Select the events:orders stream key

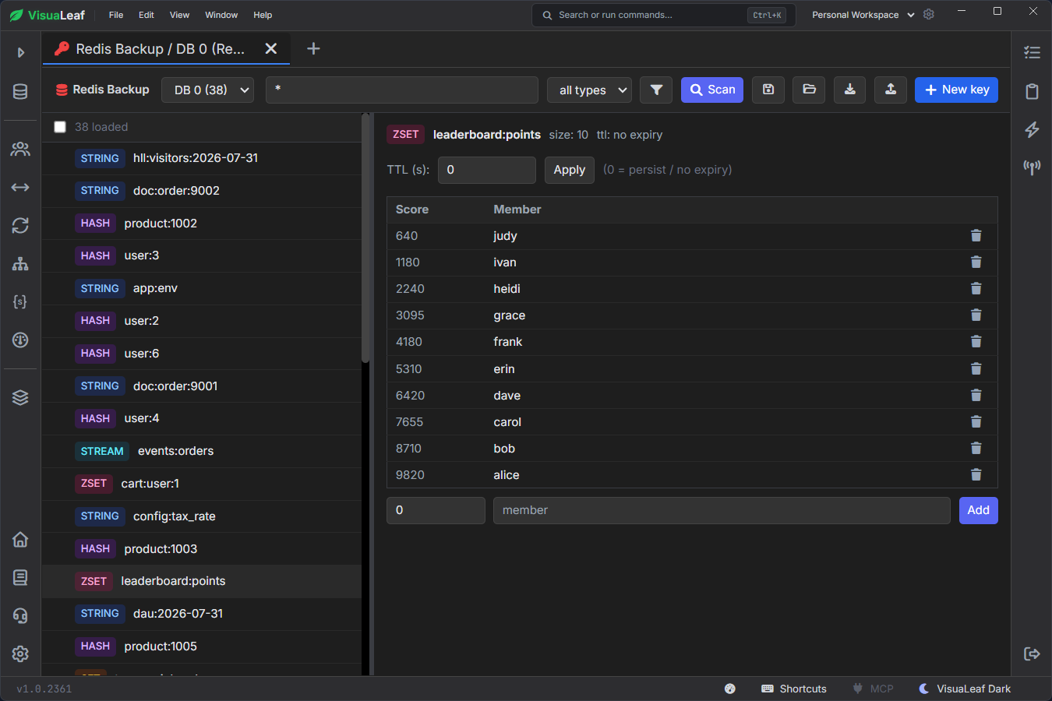coord(201,452)
